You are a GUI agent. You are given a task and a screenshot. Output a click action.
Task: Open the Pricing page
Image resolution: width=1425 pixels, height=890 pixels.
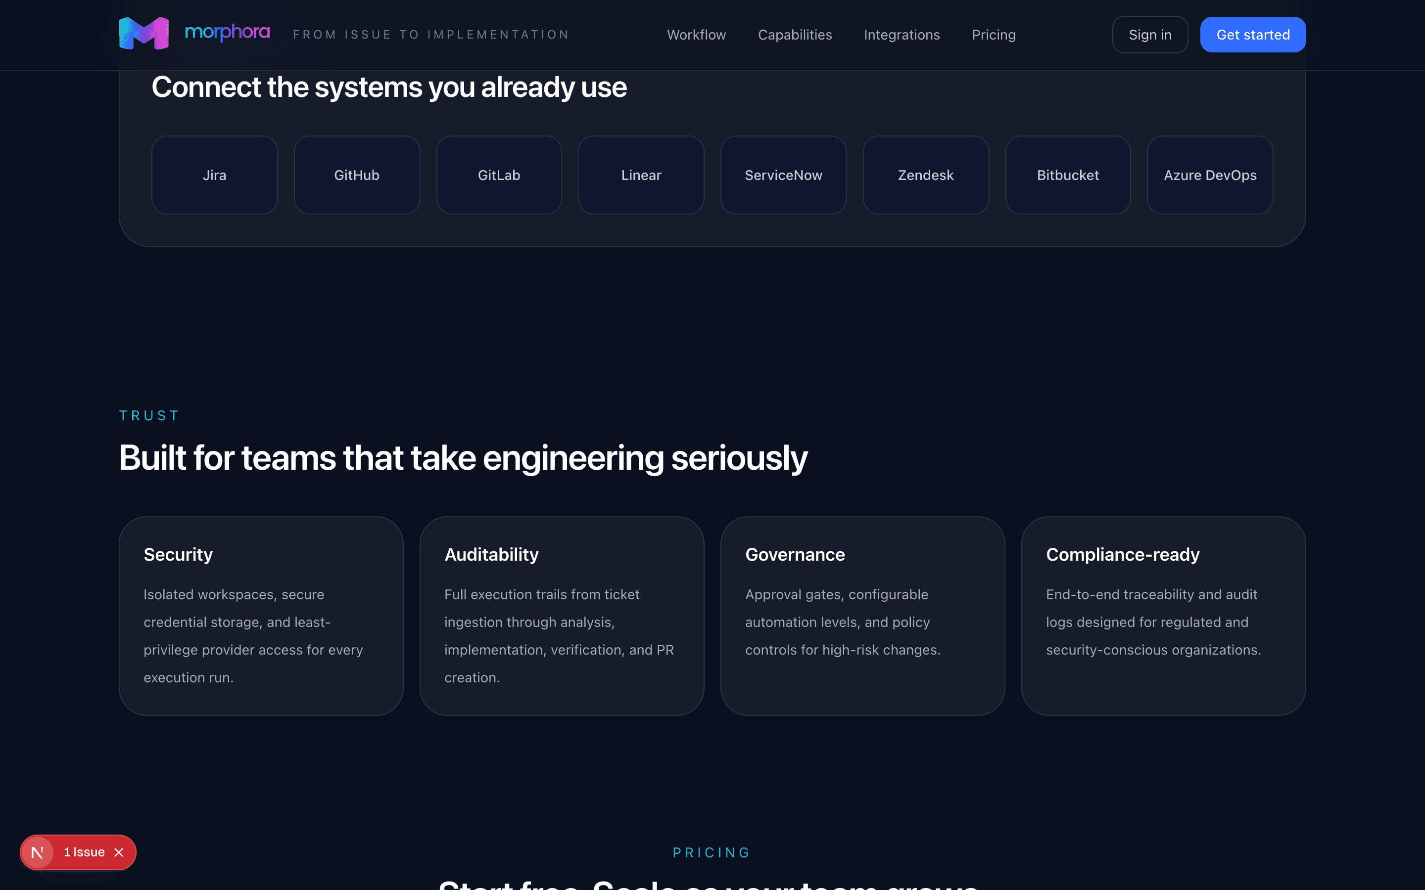click(x=994, y=34)
